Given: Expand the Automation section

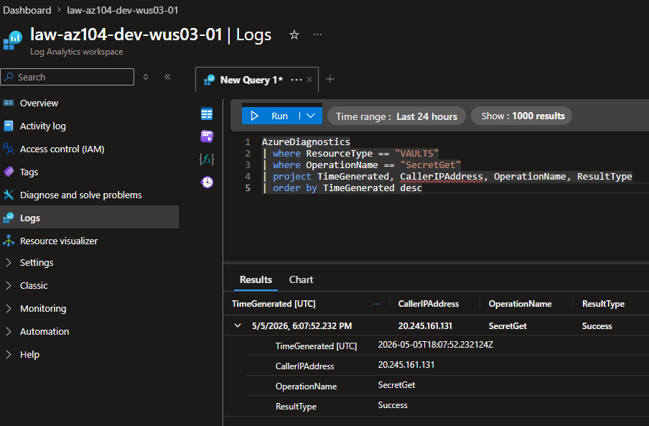Looking at the screenshot, I should [x=9, y=331].
